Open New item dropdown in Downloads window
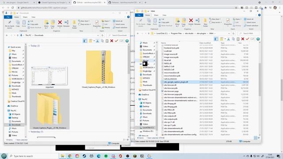The width and height of the screenshot is (283, 159). coord(84,21)
